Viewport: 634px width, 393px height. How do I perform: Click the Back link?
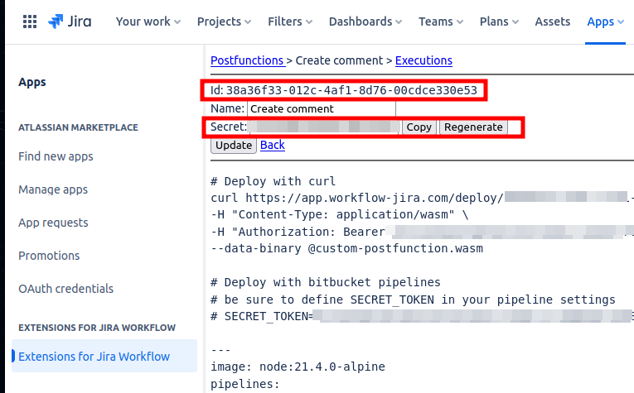coord(273,145)
